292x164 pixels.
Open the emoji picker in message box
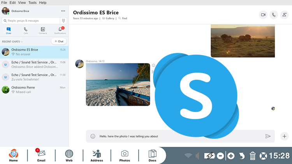point(93,136)
